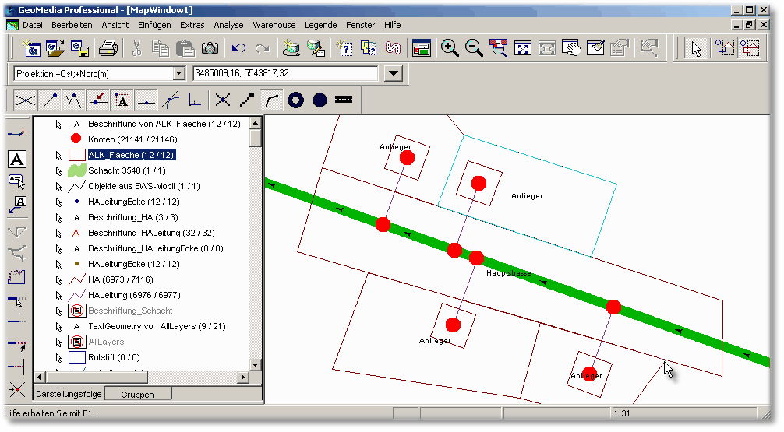This screenshot has height=432, width=784.
Task: Toggle the legend symbol of ALK_Flaeche
Action: (x=76, y=155)
